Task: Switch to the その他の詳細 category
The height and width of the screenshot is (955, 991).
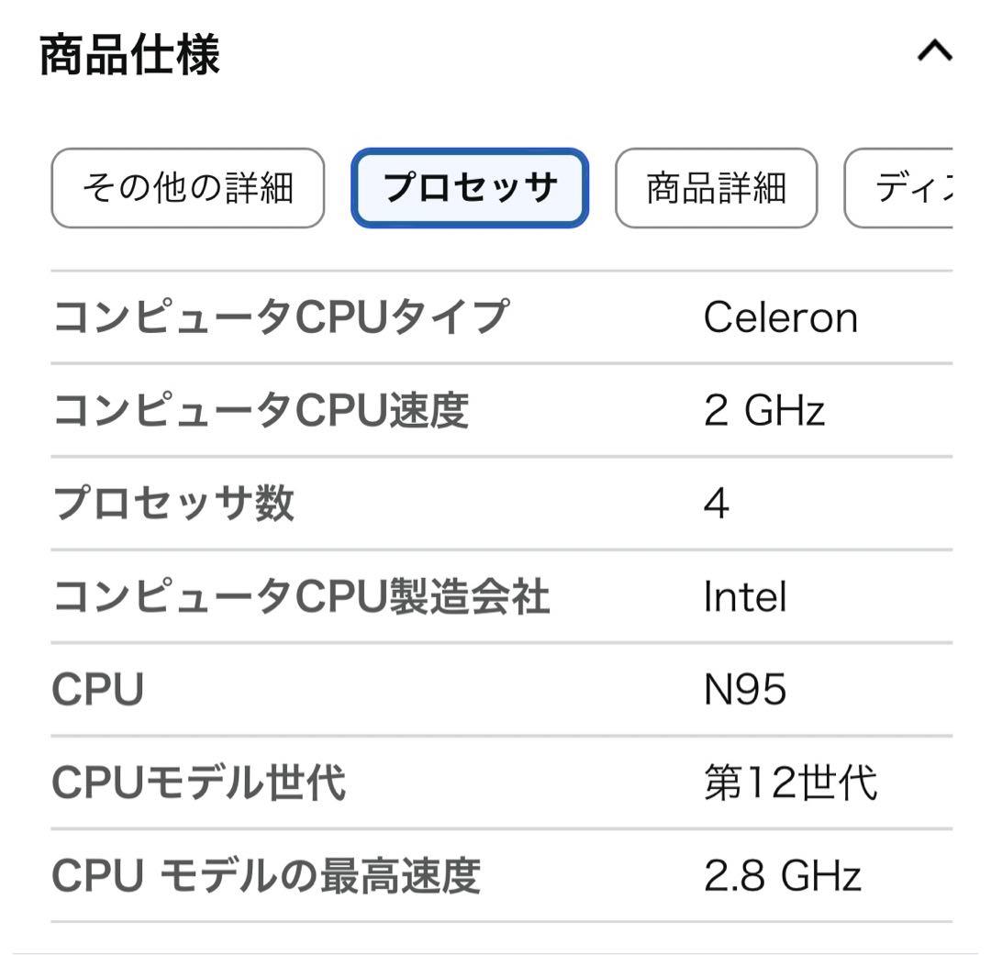Action: [187, 186]
